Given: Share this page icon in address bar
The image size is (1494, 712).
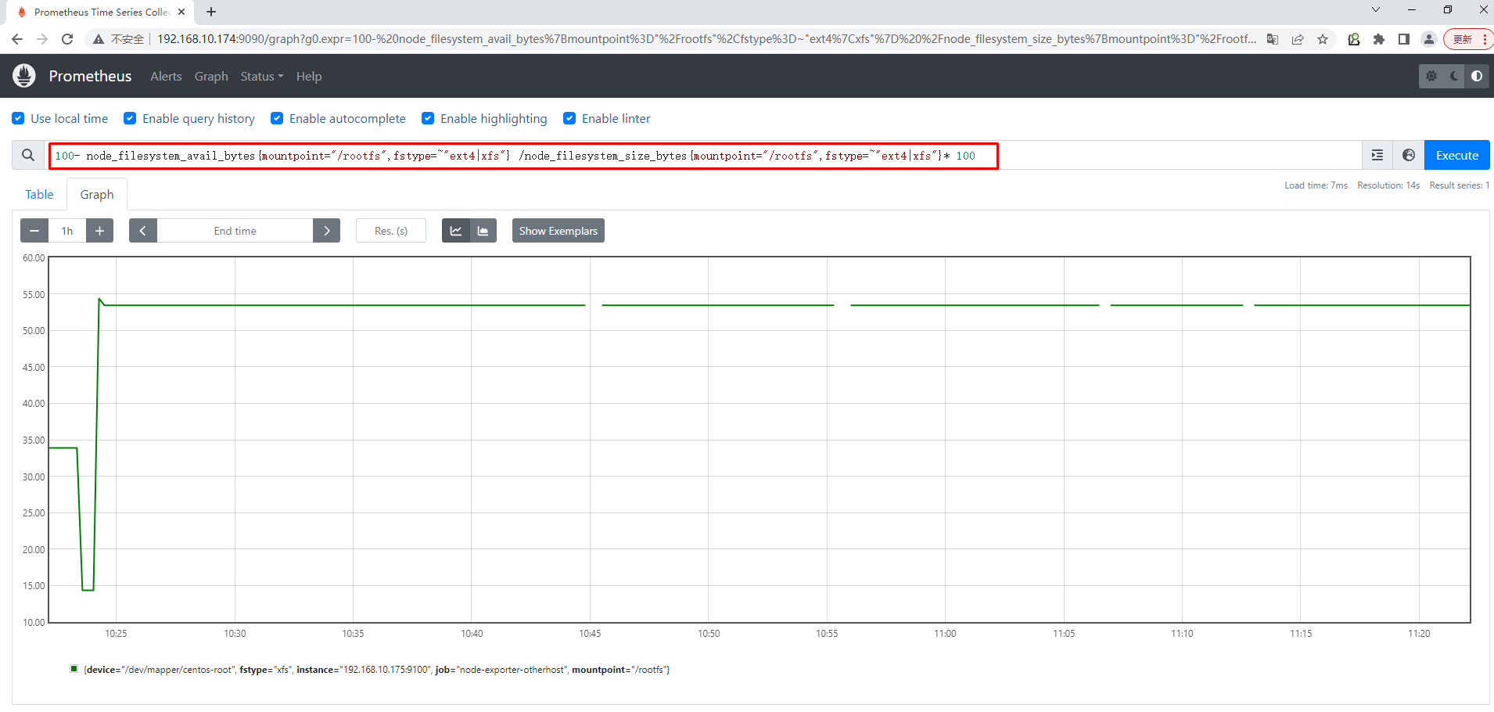Looking at the screenshot, I should (1298, 39).
